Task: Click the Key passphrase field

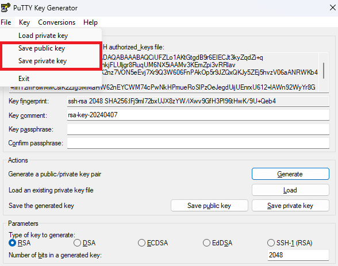Action: (198, 129)
